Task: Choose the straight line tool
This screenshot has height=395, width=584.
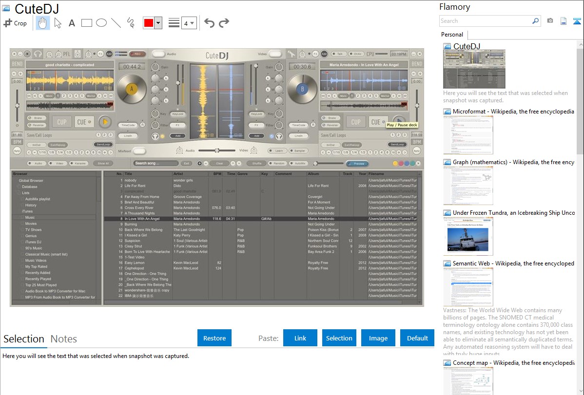Action: 116,23
